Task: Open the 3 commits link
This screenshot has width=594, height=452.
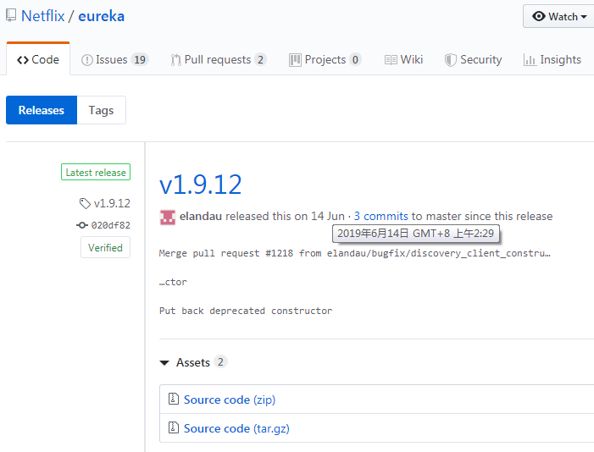Action: point(380,216)
